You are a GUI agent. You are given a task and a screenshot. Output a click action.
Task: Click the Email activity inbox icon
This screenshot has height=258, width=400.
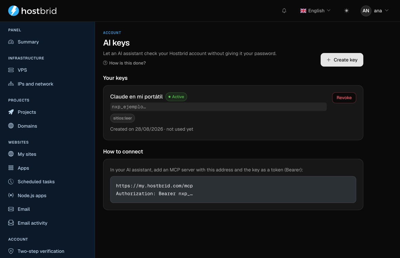pyautogui.click(x=11, y=223)
